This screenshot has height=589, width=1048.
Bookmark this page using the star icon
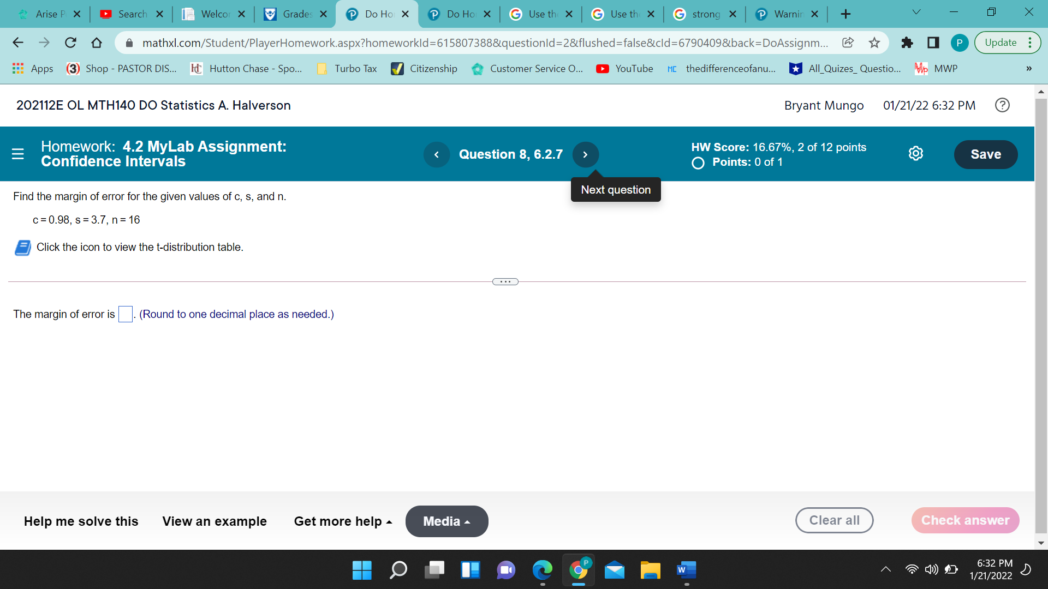click(x=873, y=42)
